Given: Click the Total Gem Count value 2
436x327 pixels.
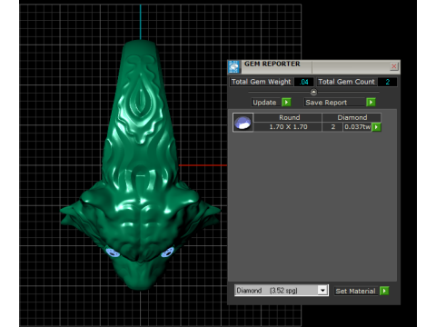Looking at the screenshot, I should coord(388,82).
